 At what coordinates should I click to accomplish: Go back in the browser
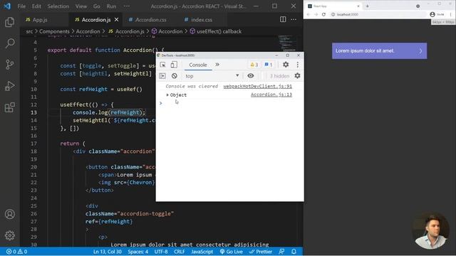pyautogui.click(x=309, y=14)
